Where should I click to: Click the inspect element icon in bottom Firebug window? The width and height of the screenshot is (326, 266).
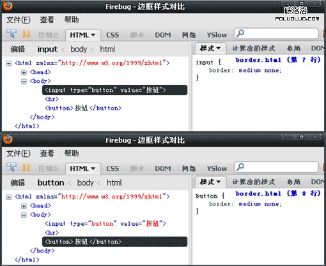click(12, 167)
